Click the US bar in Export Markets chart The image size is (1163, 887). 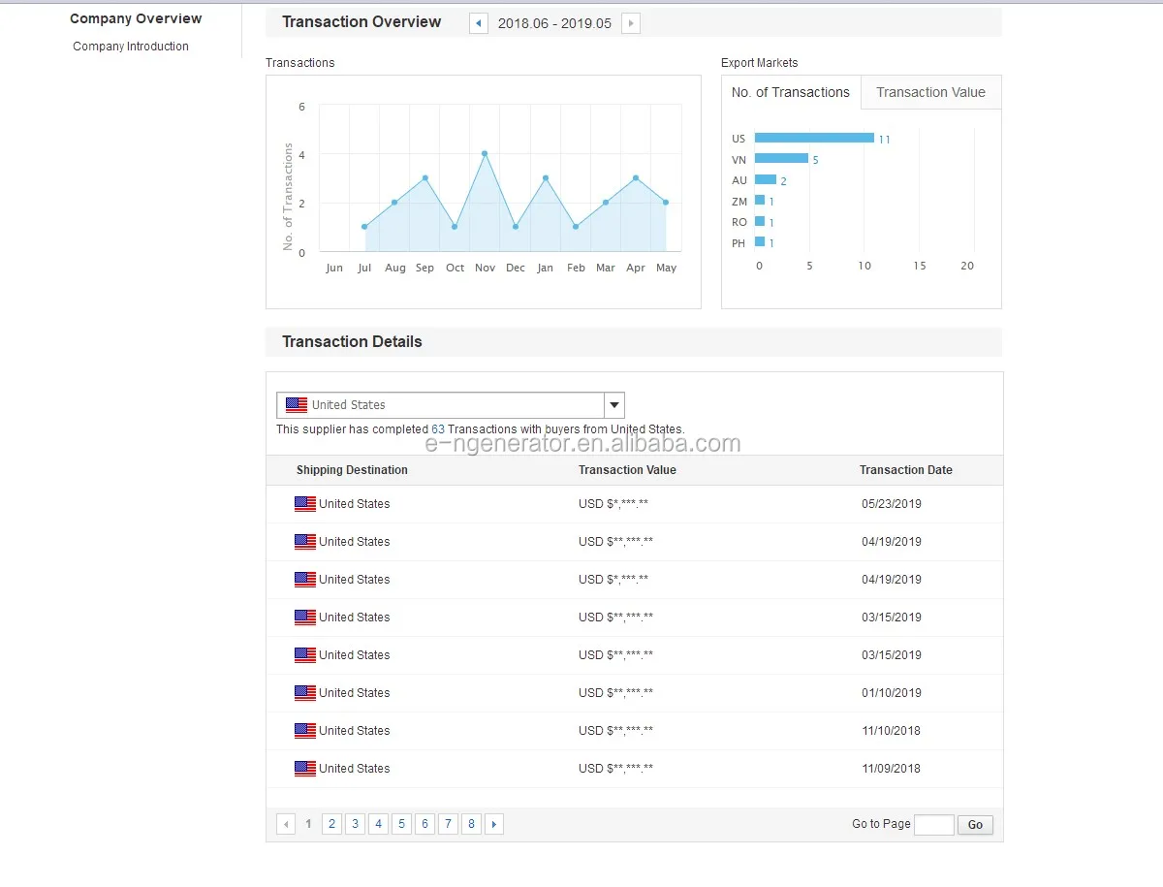(814, 138)
